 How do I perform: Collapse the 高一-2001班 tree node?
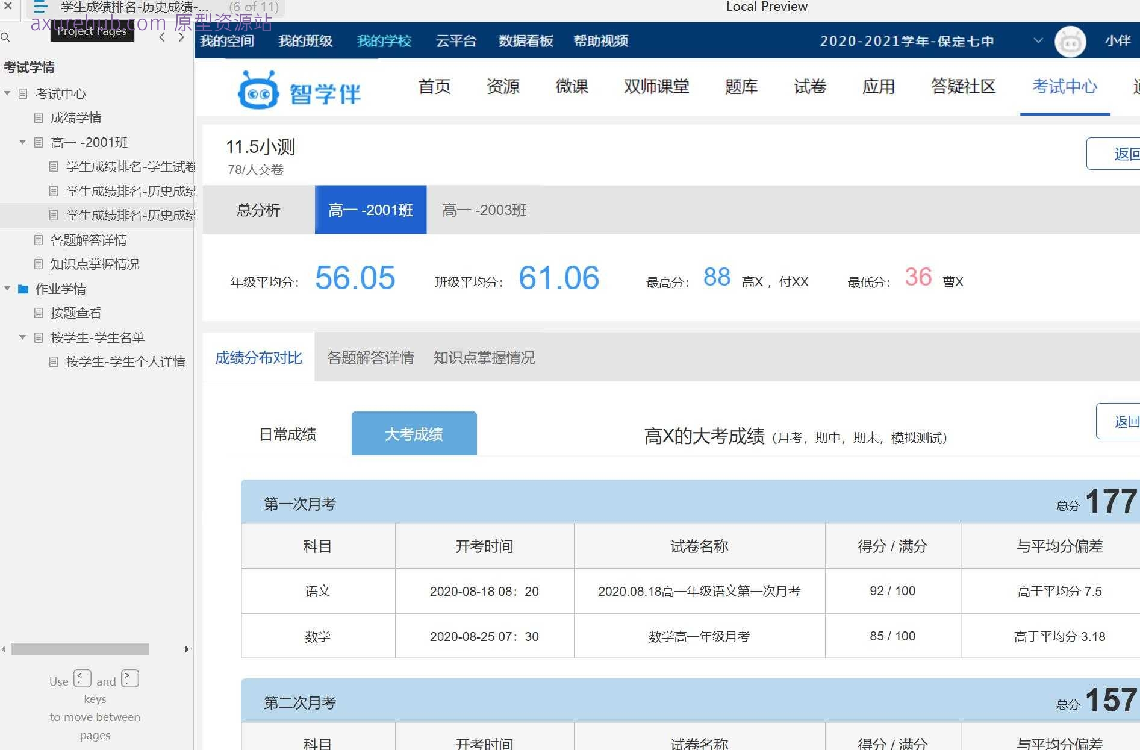23,142
